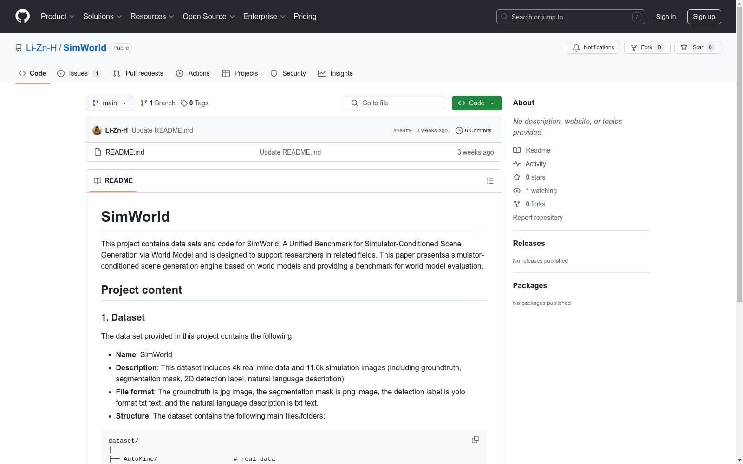View the 1 Branch list
The width and height of the screenshot is (743, 464).
[x=158, y=103]
